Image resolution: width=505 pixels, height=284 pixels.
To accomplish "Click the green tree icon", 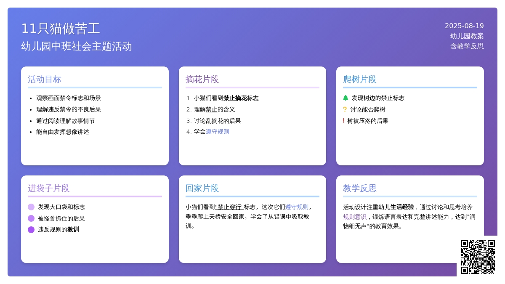I will point(346,98).
